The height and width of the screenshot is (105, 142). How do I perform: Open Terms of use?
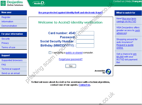(x=8, y=47)
